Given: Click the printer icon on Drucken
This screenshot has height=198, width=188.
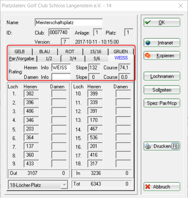Looking at the screenshot, I should tap(148, 146).
